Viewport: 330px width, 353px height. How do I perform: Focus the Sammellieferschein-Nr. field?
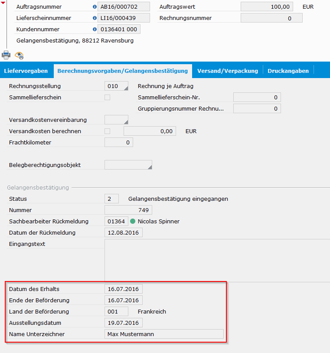[257, 97]
